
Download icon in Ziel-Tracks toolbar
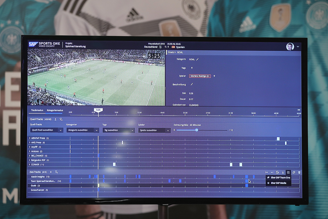pyautogui.click(x=283, y=172)
